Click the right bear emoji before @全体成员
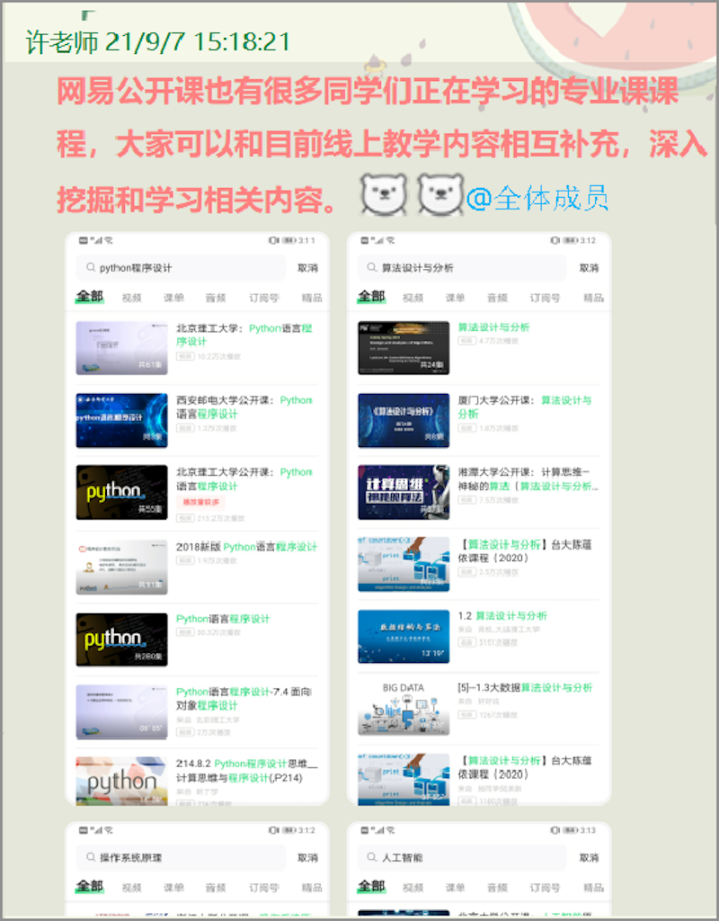Viewport: 719px width, 921px height. pos(440,194)
